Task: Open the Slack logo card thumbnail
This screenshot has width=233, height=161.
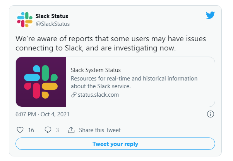Action: 41,82
